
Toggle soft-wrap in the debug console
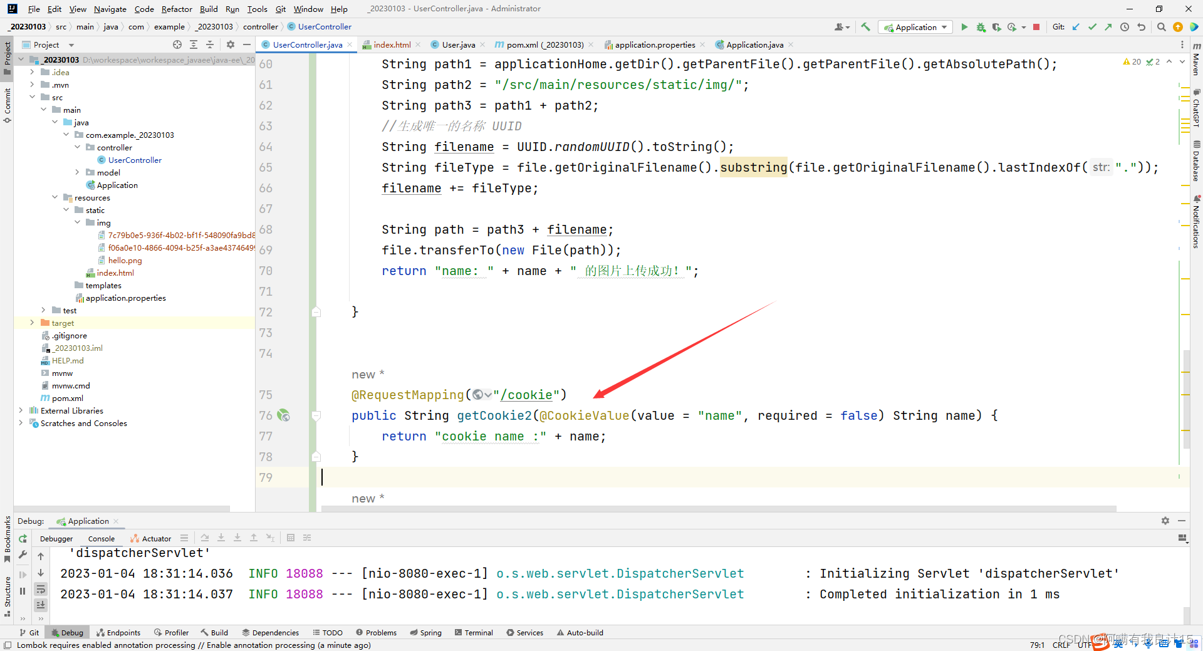(41, 589)
